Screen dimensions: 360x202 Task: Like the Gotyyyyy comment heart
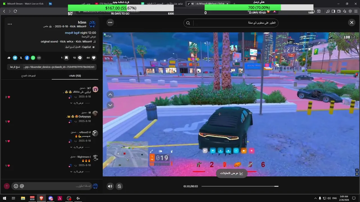point(9,121)
